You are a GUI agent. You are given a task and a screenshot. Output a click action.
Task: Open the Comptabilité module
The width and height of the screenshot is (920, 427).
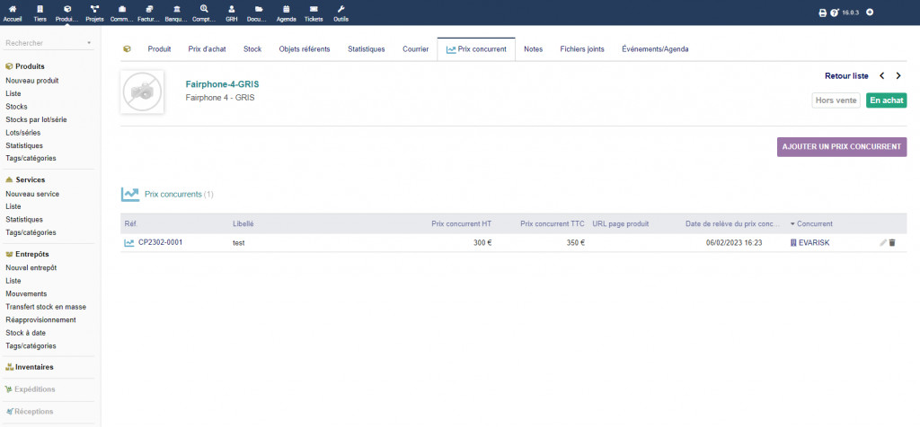(204, 13)
